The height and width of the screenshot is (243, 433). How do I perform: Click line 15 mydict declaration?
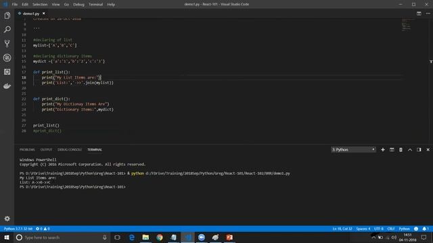tap(69, 61)
